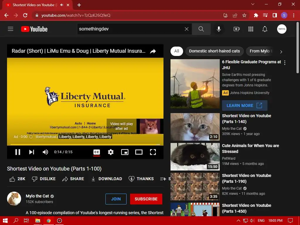Mute tab via speaker icon
The height and width of the screenshot is (225, 300).
62,5
